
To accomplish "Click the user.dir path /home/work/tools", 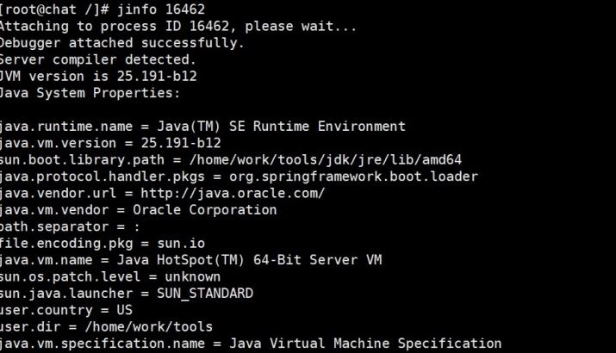I will (x=149, y=326).
